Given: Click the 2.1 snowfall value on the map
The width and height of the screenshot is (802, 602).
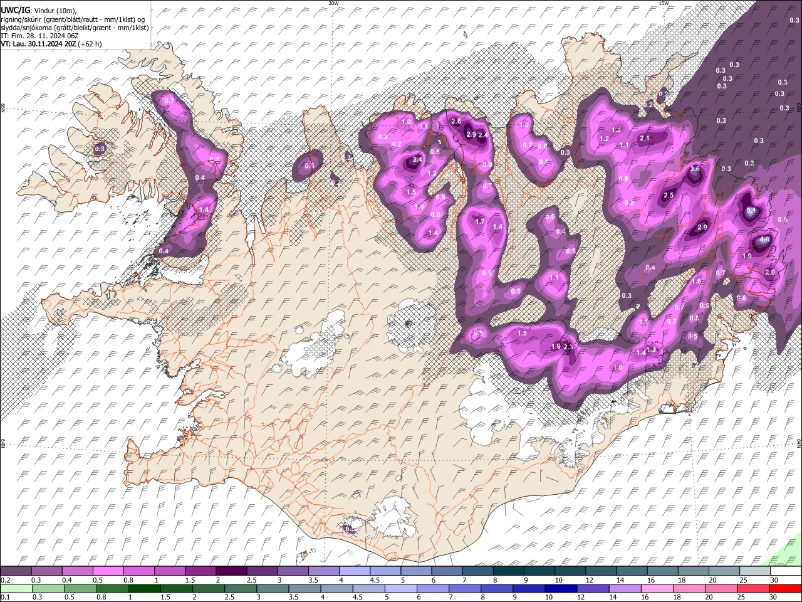Looking at the screenshot, I should coord(645,138).
